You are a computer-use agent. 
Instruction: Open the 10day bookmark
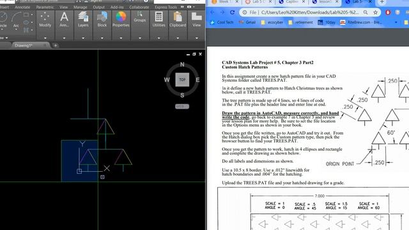(327, 22)
